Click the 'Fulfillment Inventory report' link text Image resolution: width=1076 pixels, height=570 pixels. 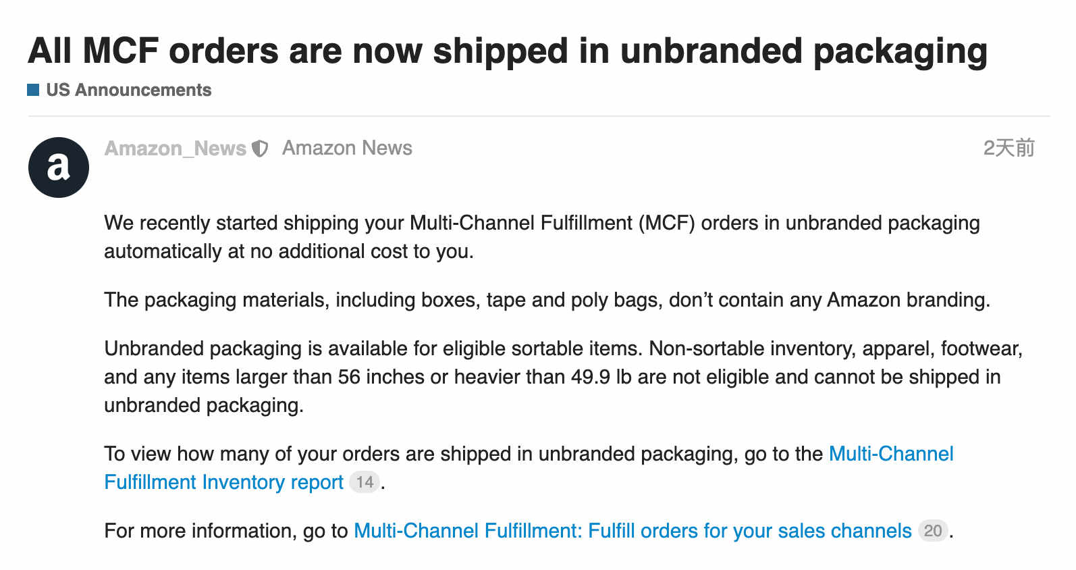[x=224, y=482]
